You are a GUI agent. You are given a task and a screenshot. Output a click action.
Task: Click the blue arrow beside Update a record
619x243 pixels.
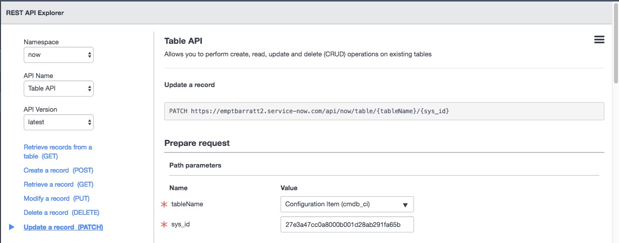12,227
